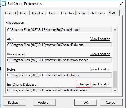
Task: Switch to the General tab
Action: [x=11, y=13]
